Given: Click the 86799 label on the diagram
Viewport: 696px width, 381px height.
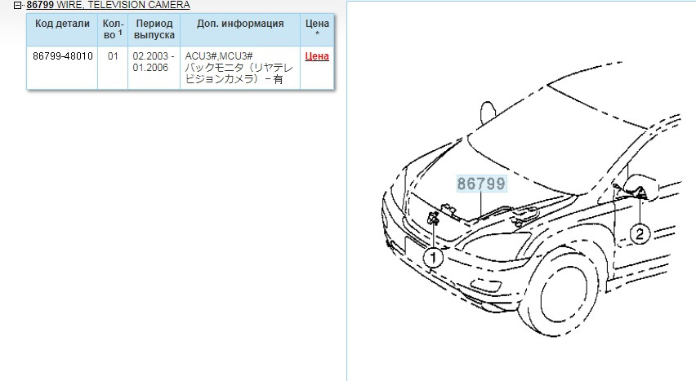Looking at the screenshot, I should (x=481, y=184).
